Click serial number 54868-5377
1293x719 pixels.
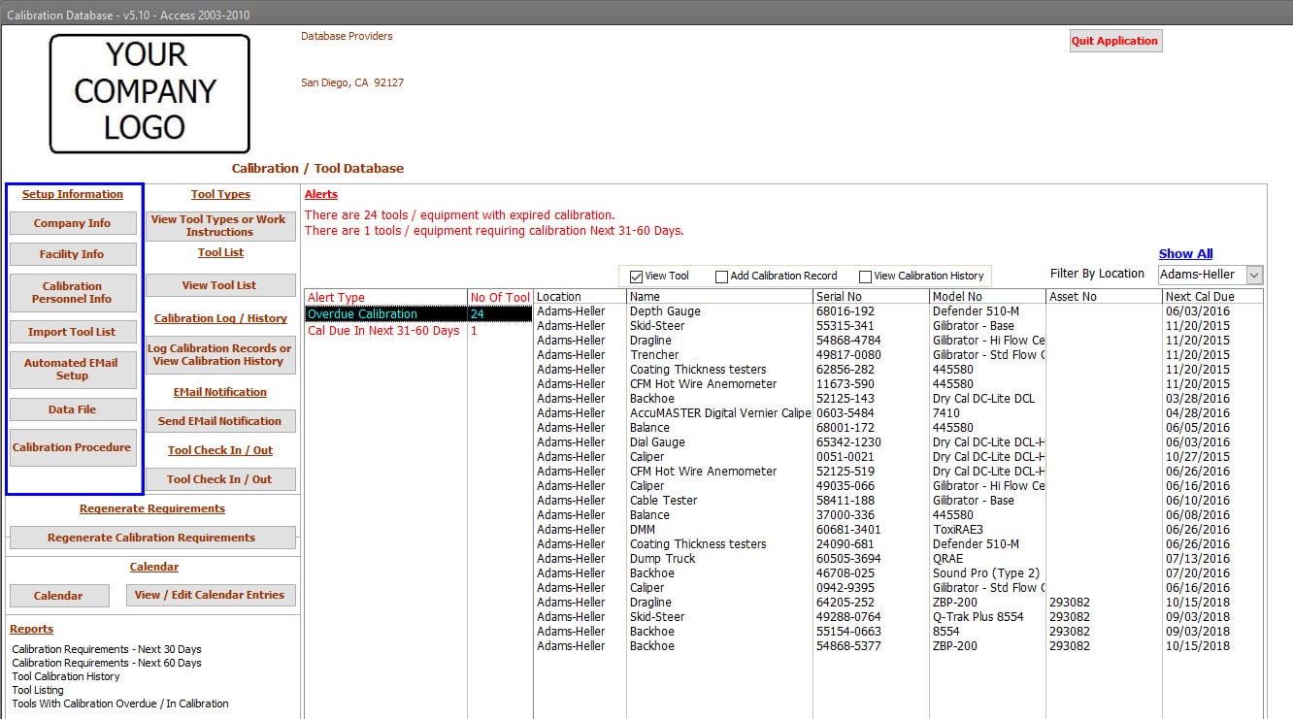(849, 646)
